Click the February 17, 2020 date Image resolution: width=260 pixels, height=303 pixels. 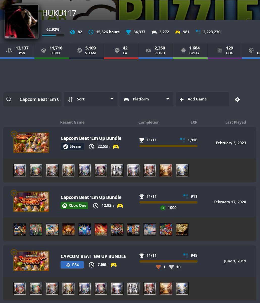coord(230,202)
